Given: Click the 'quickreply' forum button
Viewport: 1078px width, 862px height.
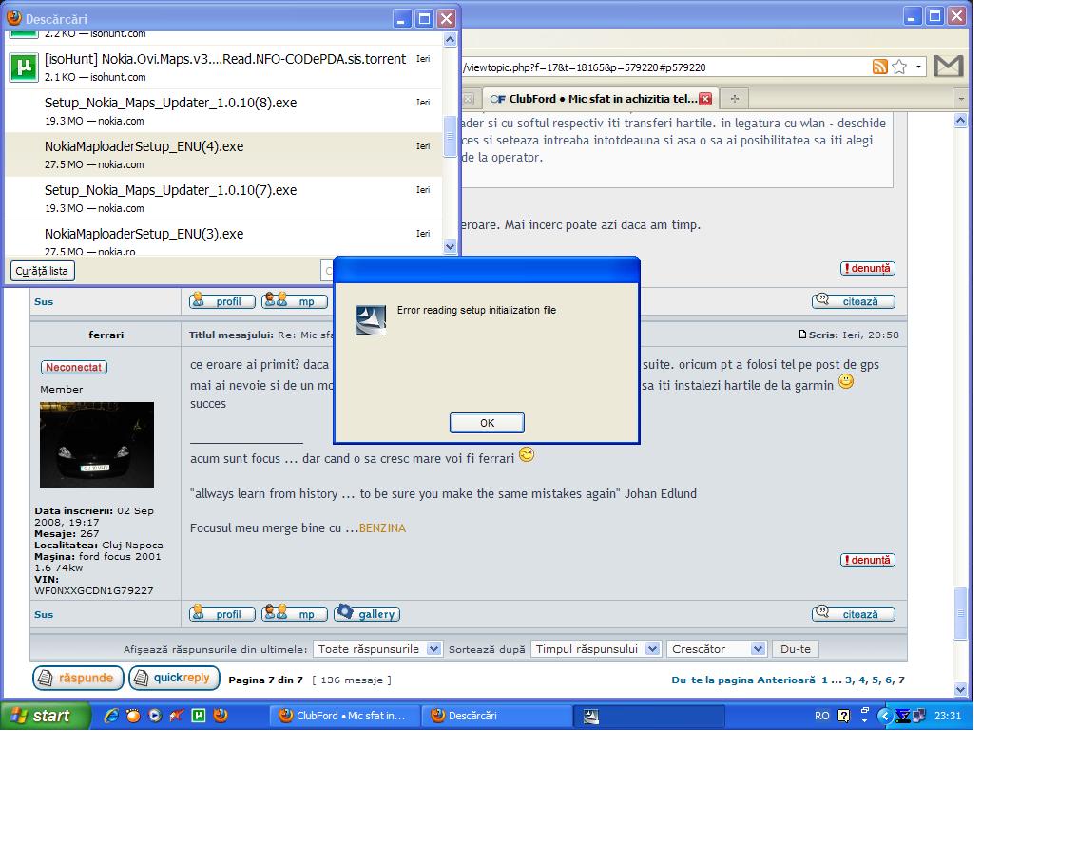Looking at the screenshot, I should click(174, 679).
